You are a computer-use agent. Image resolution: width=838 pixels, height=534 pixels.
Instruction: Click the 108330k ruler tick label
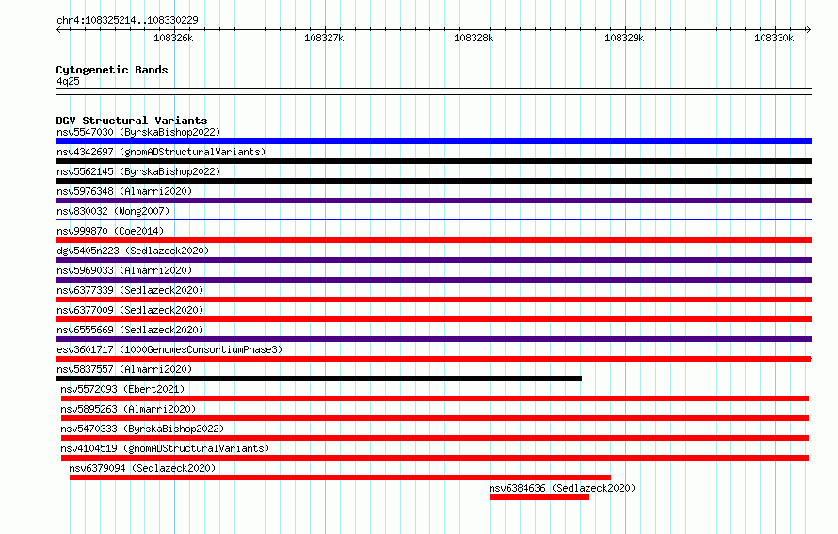(x=774, y=38)
